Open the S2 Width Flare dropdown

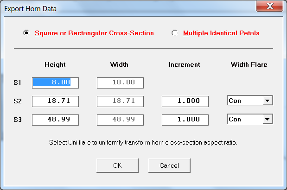point(267,101)
